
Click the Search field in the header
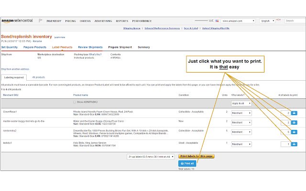click(x=295, y=21)
